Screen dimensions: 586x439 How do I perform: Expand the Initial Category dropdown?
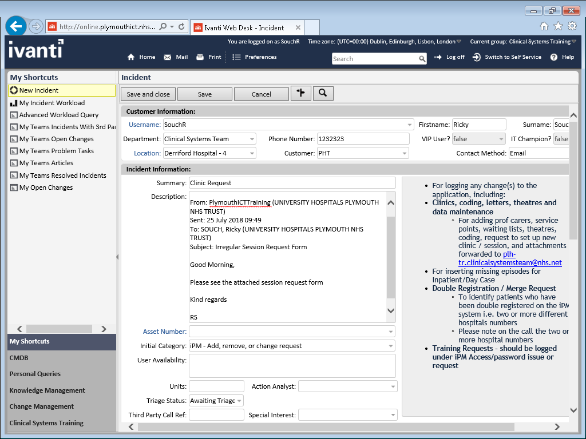[390, 346]
